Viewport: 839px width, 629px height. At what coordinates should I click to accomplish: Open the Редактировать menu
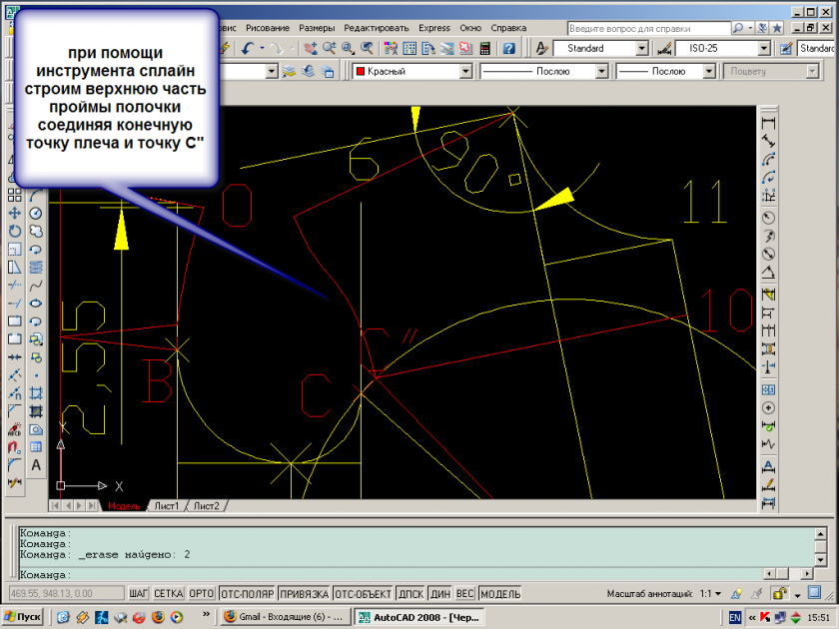(377, 28)
